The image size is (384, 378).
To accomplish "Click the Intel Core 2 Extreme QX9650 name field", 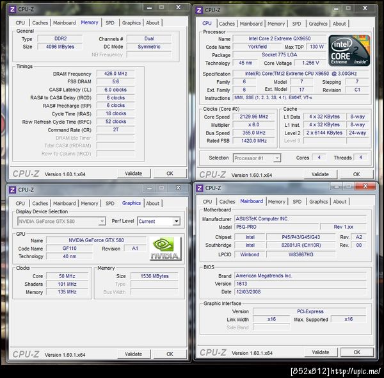I will [x=280, y=38].
